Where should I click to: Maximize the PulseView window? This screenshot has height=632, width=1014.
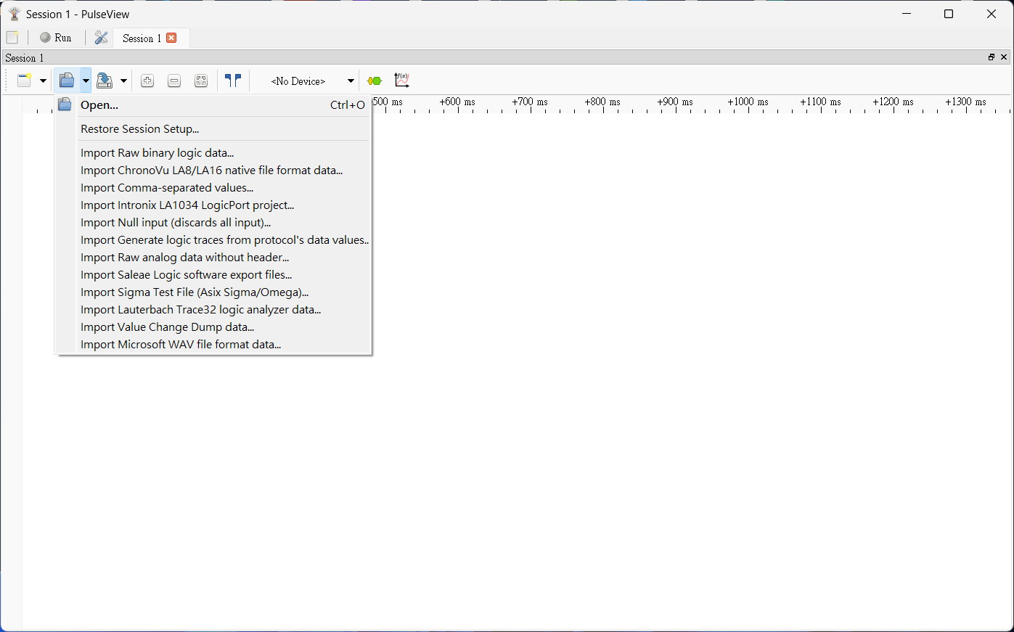click(x=949, y=14)
